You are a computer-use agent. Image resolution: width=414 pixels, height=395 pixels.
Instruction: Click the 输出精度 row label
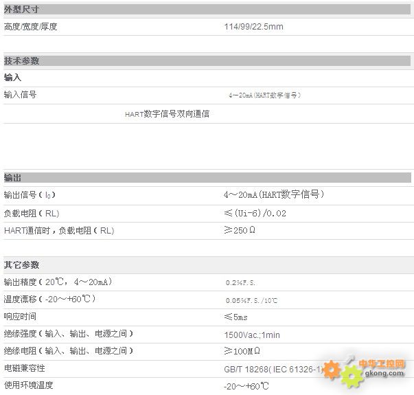(x=58, y=282)
